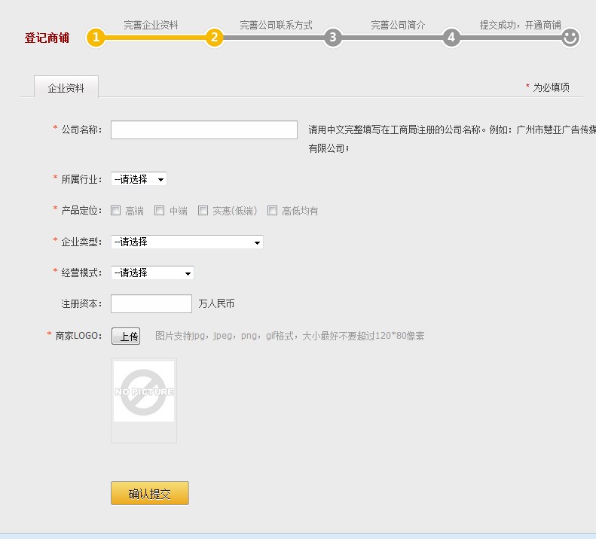The image size is (596, 539).
Task: Expand the 企业类型 dropdown list
Action: point(187,242)
